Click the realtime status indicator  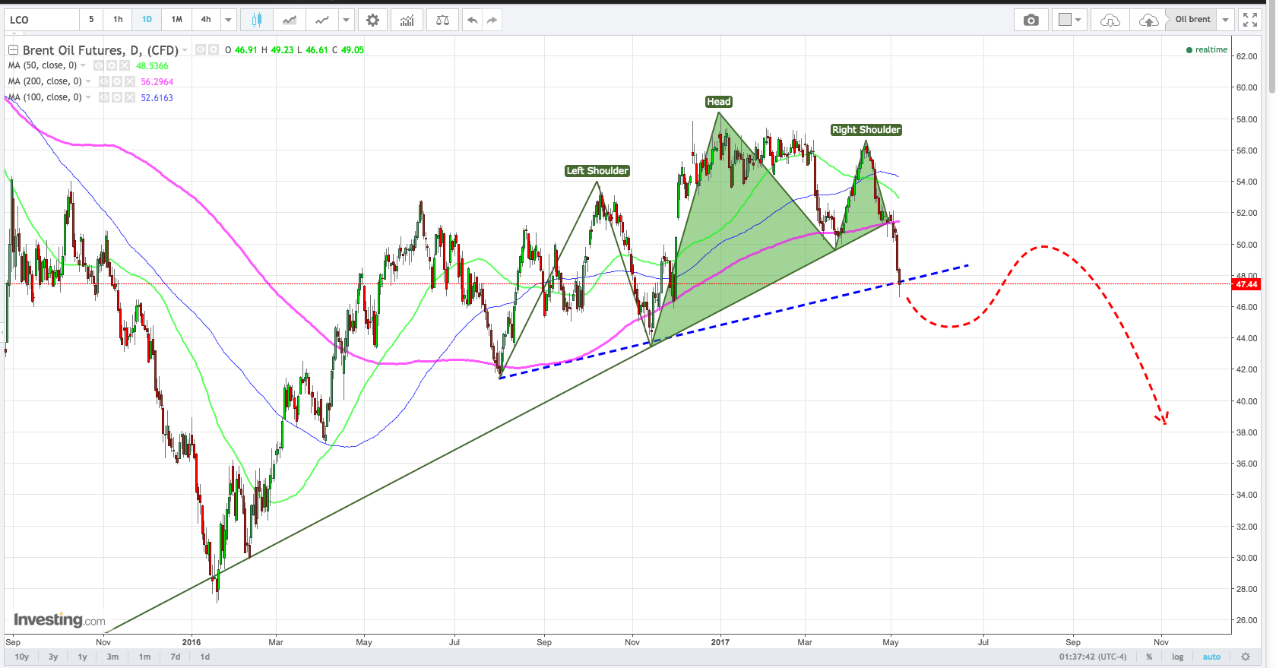coord(1207,49)
